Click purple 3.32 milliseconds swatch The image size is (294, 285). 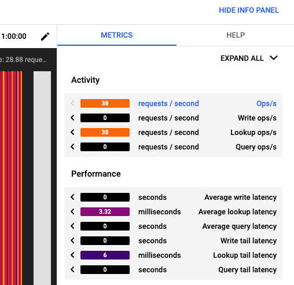tap(105, 211)
